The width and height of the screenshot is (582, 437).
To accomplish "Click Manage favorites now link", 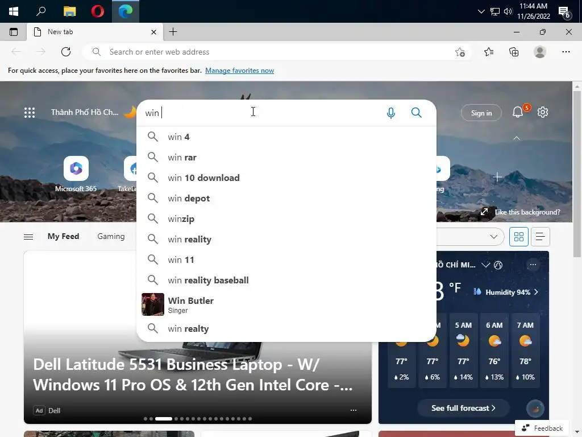I will click(239, 71).
